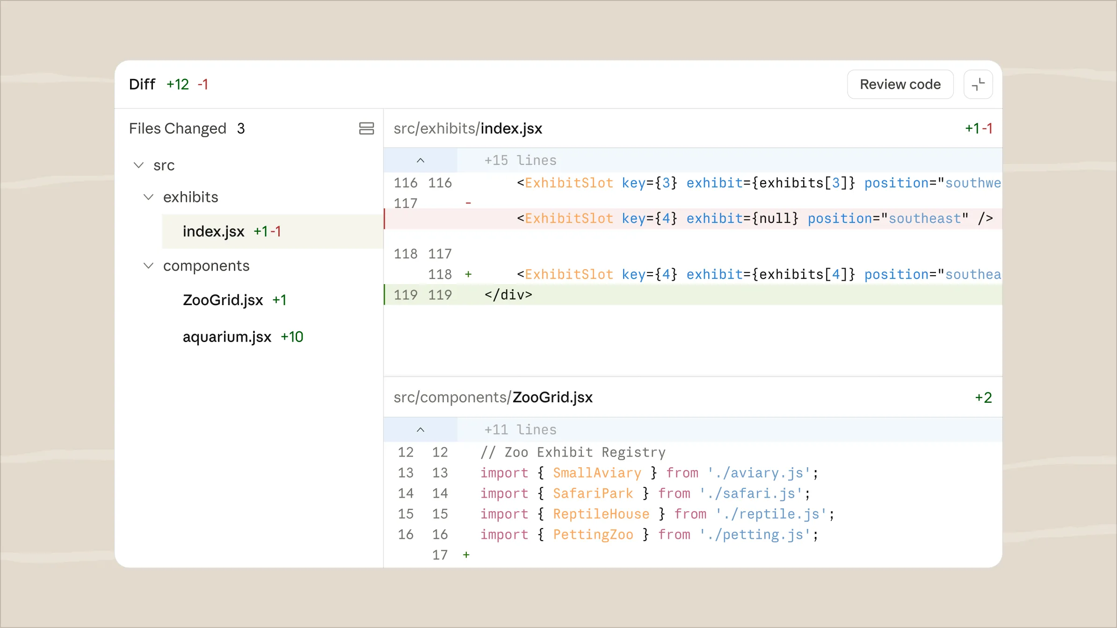Open aquarium.jsx in the file tree
The image size is (1117, 628).
coord(227,337)
